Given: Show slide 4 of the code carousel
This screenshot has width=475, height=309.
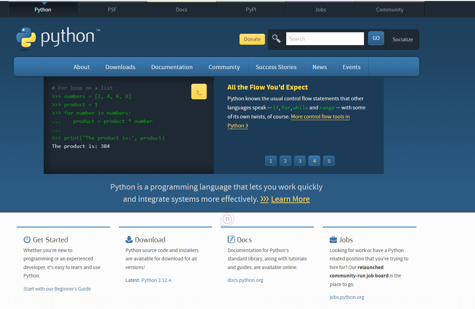Looking at the screenshot, I should tap(314, 161).
